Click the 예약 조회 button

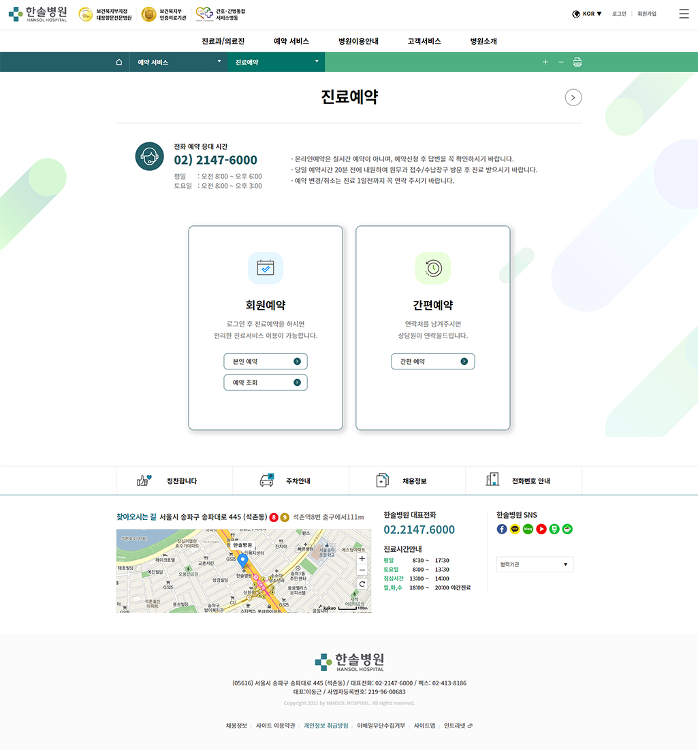[265, 382]
